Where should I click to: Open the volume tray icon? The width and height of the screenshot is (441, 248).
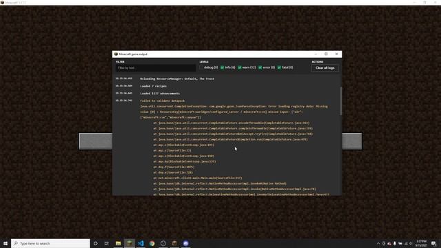pyautogui.click(x=411, y=243)
